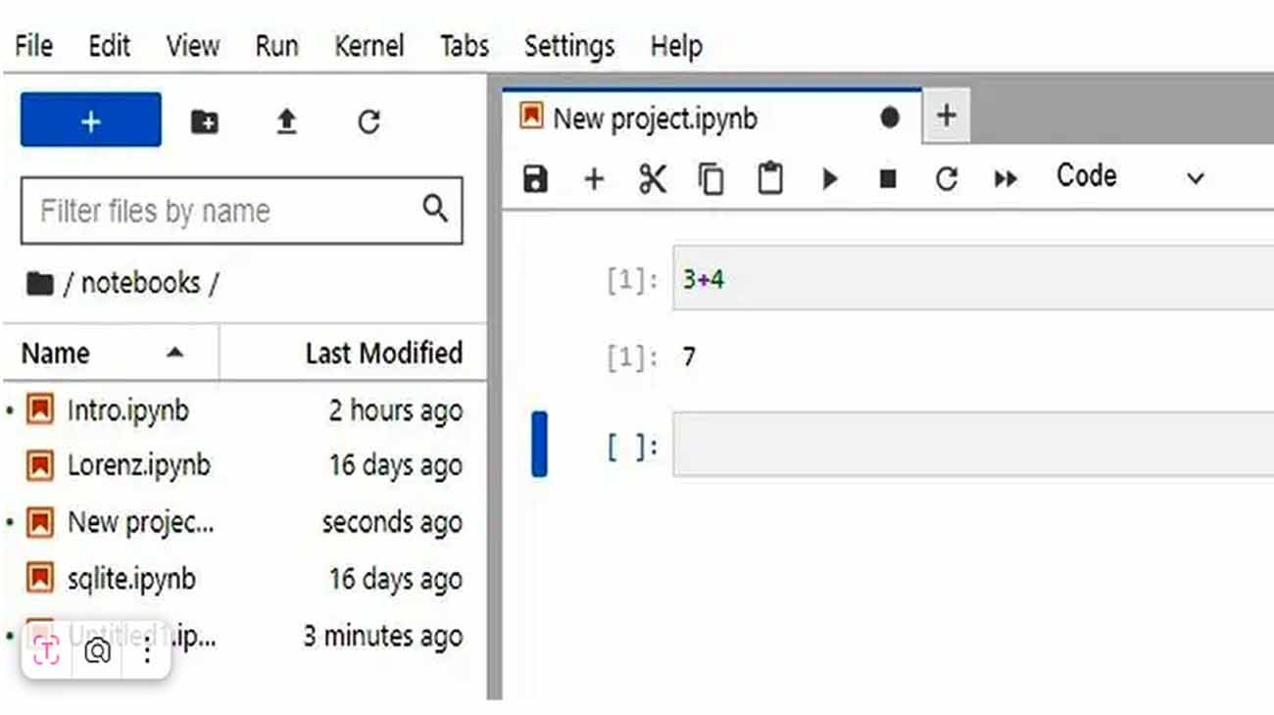
Task: Sort files by Name column header
Action: click(56, 353)
